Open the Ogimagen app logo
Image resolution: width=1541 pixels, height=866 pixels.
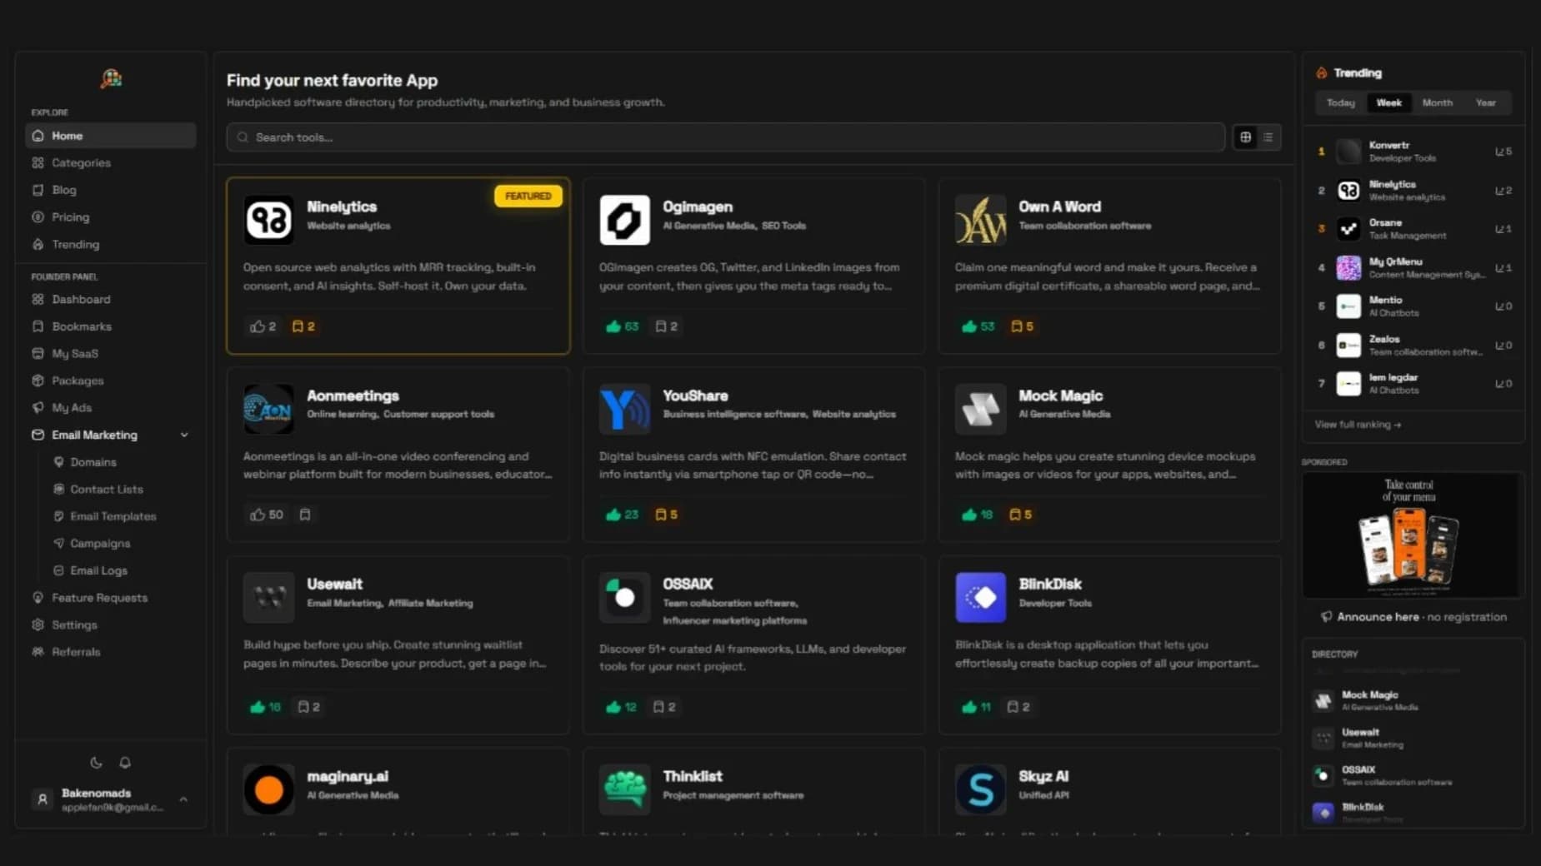(x=624, y=220)
